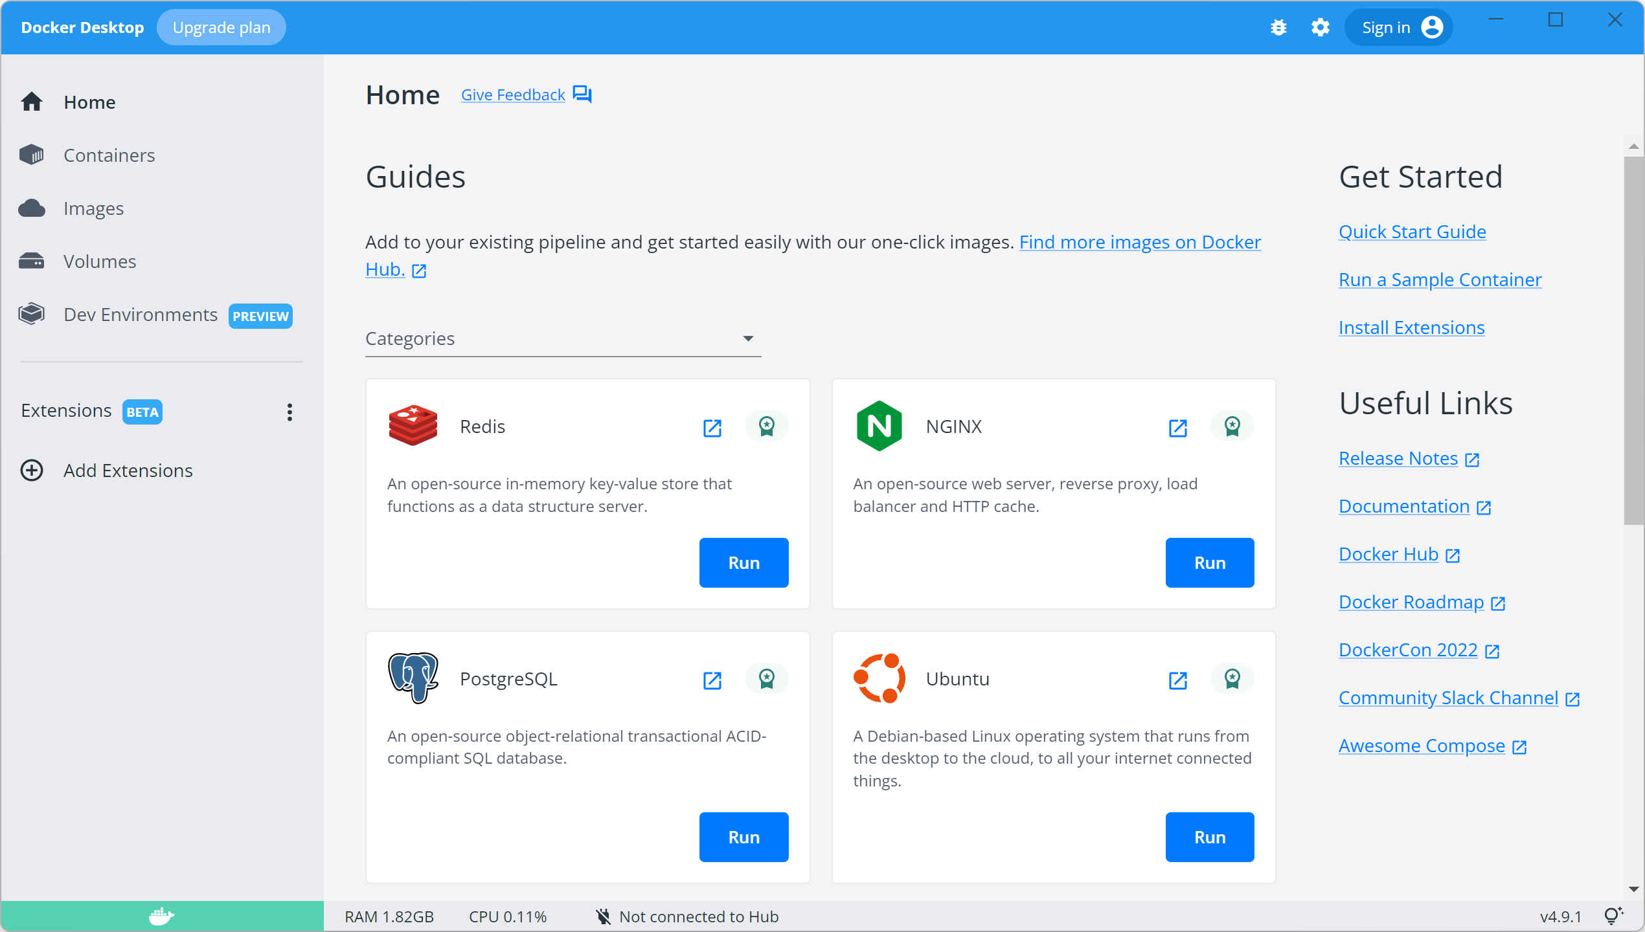Click Add Extensions in sidebar

128,471
